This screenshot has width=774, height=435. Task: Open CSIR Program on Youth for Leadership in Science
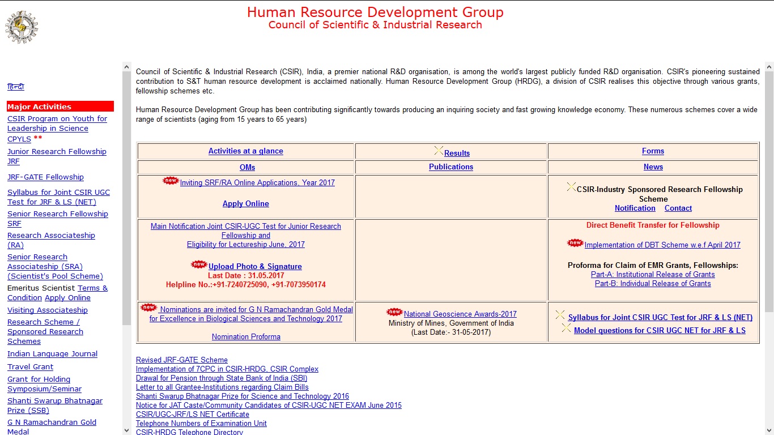point(57,129)
